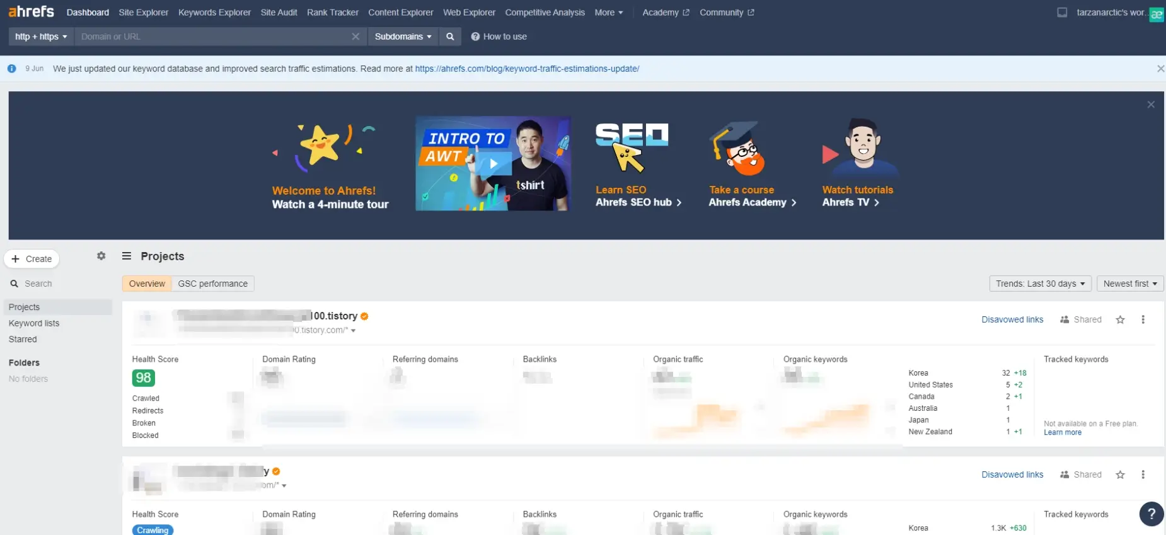
Task: Dismiss the keyword database update notice
Action: 1160,69
